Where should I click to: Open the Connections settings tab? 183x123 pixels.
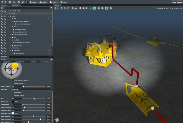[x=7, y=61]
